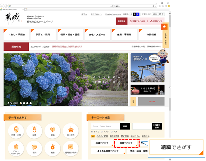The image size is (206, 161).
Task: Select the fourth slideshow dot indicator
Action: 31,103
